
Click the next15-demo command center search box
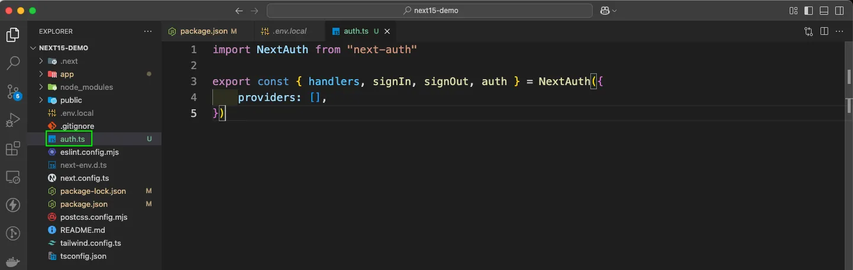429,11
